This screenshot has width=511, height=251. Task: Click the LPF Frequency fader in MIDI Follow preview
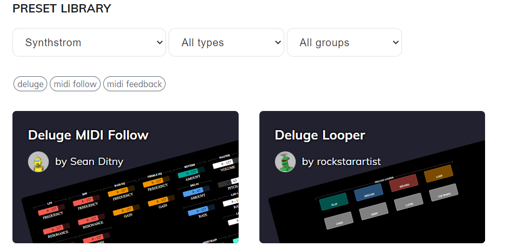pyautogui.click(x=51, y=210)
